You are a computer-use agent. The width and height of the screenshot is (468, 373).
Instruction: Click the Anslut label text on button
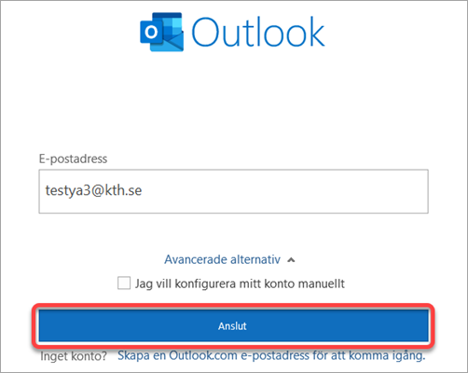tap(232, 325)
